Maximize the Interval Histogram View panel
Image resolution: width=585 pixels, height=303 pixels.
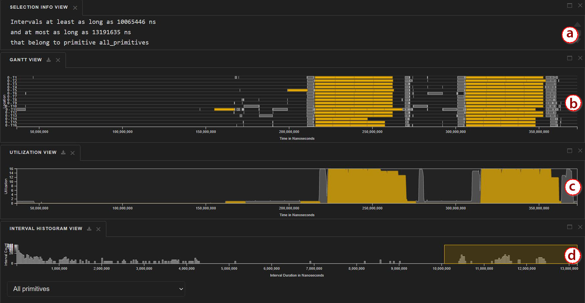point(570,227)
